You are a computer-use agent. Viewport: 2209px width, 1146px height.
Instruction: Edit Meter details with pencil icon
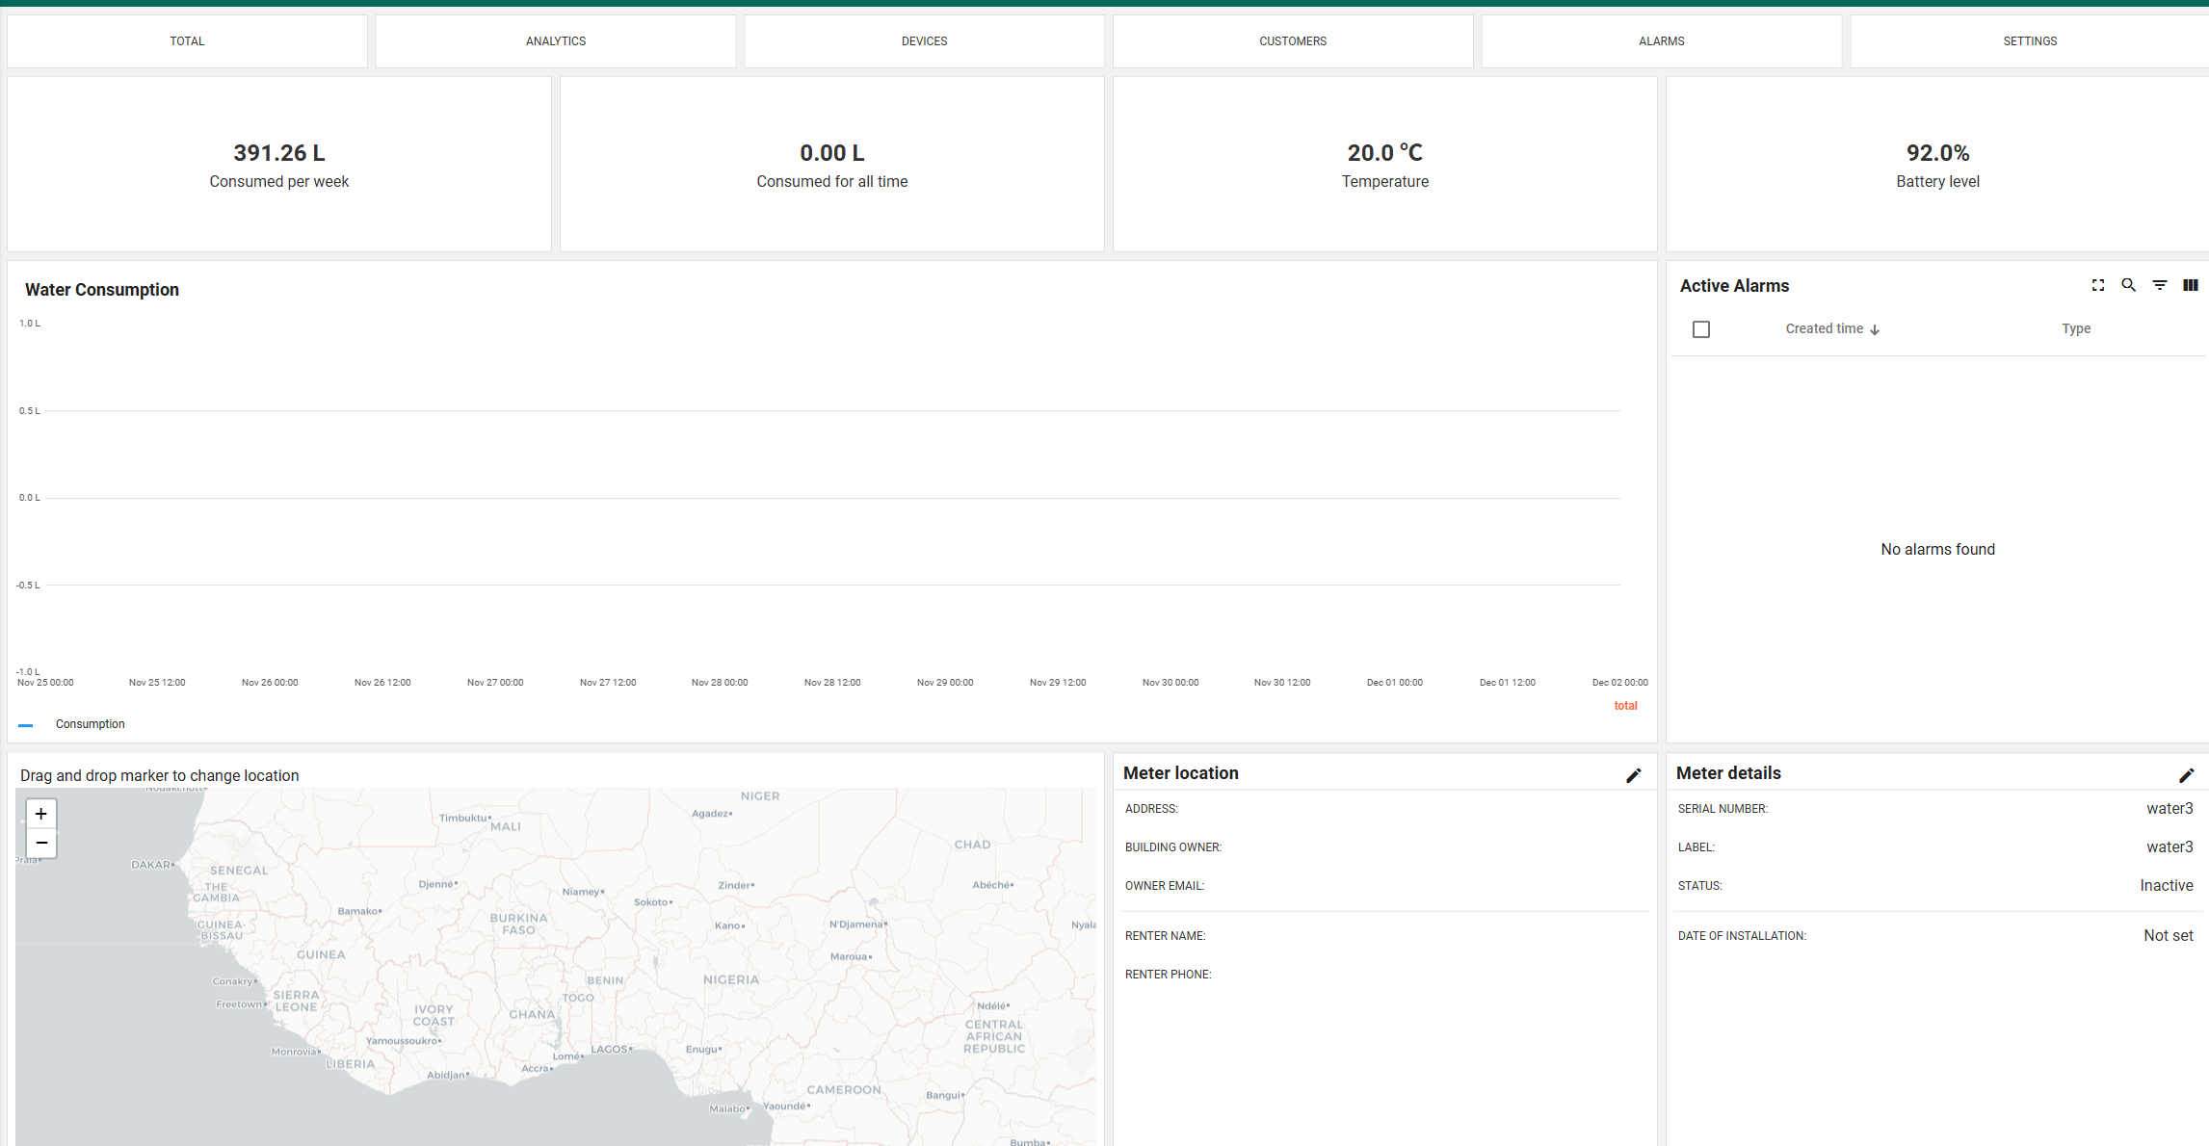[x=2186, y=775]
